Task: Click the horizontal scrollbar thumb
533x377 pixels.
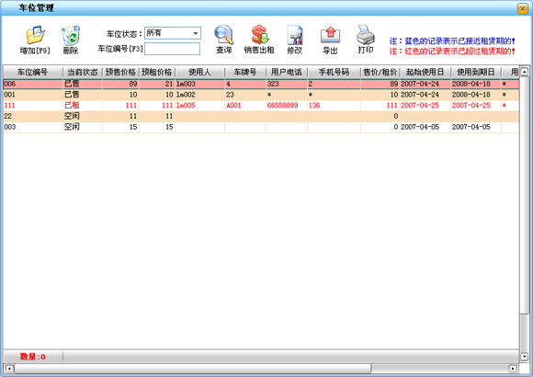Action: 192,368
